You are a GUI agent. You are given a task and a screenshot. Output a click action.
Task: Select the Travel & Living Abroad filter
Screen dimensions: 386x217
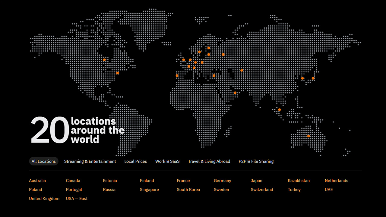(x=209, y=161)
